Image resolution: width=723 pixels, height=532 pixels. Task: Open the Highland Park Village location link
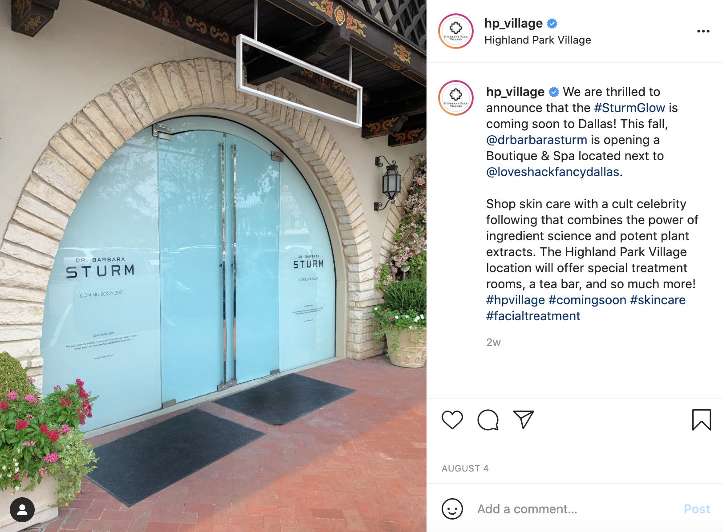click(x=538, y=40)
